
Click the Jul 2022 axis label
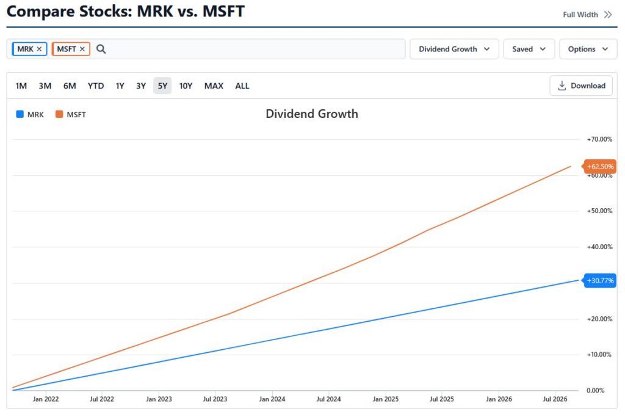pos(102,399)
